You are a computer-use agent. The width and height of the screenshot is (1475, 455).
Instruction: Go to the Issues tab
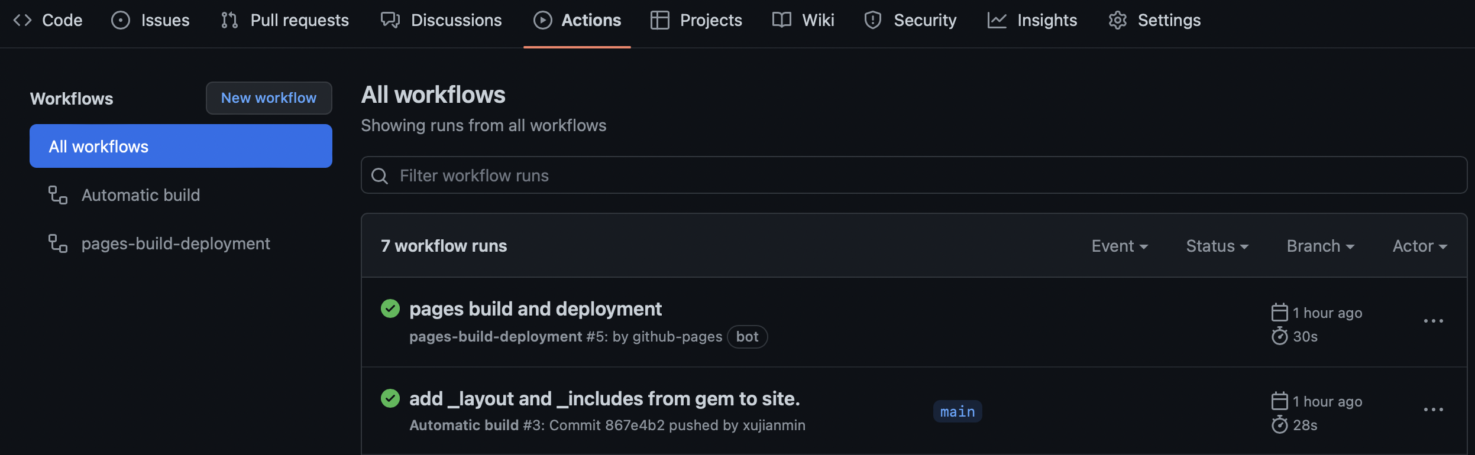tap(151, 20)
